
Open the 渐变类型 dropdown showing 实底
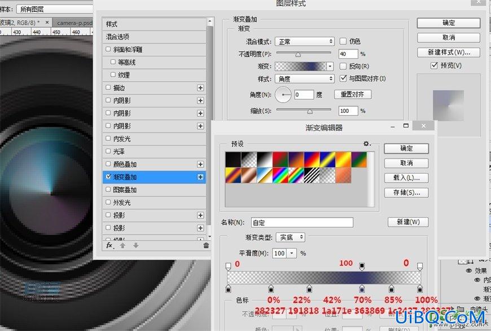290,237
